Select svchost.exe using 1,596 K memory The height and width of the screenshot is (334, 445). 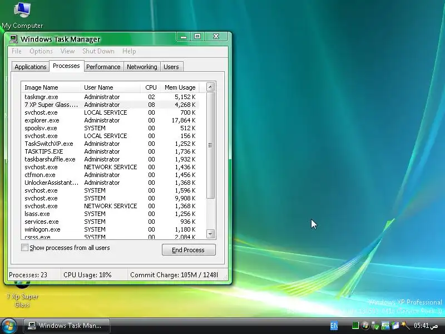pyautogui.click(x=110, y=190)
